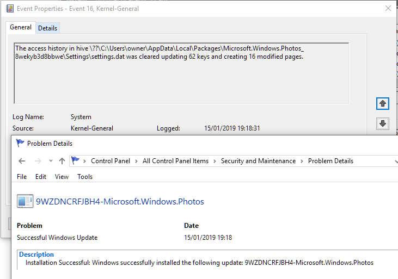Go up one level with the up arrow
The width and height of the screenshot is (398, 279).
coord(62,161)
